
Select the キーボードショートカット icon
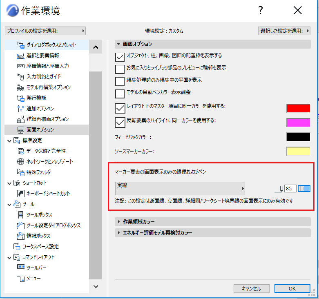pyautogui.click(x=21, y=194)
